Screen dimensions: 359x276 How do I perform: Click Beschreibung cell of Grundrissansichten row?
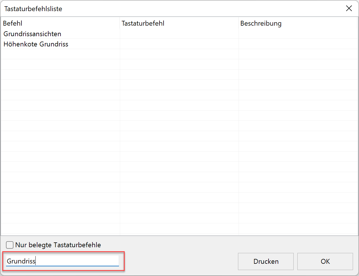[298, 34]
